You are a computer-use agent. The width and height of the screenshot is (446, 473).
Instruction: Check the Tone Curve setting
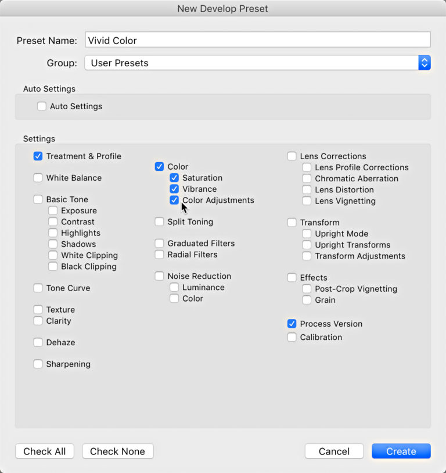[38, 288]
